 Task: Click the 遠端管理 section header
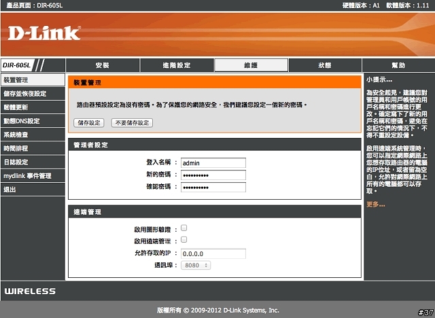[215, 212]
